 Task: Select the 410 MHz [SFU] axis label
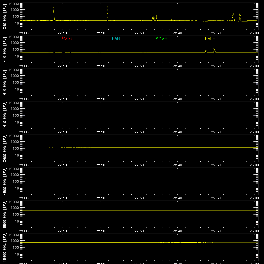[x=4, y=49]
